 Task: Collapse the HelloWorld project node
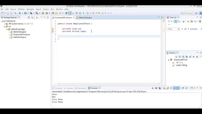click(2, 21)
